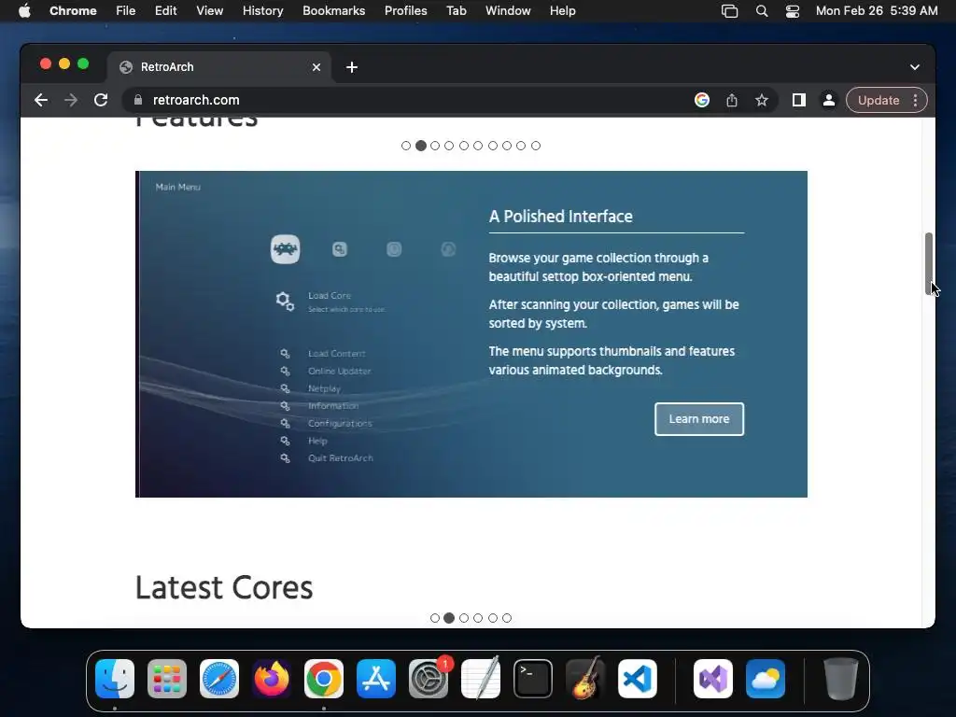Toggle the Chrome side panel icon

point(799,100)
